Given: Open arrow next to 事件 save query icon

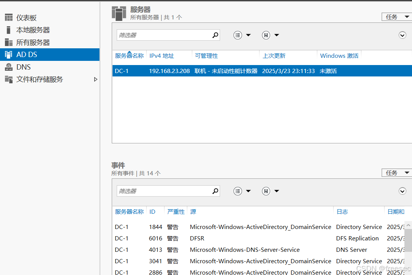Looking at the screenshot, I should pyautogui.click(x=277, y=191).
